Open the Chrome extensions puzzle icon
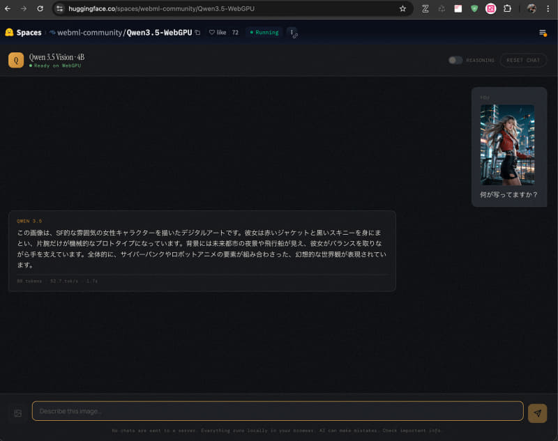Image resolution: width=558 pixels, height=441 pixels. coord(507,10)
